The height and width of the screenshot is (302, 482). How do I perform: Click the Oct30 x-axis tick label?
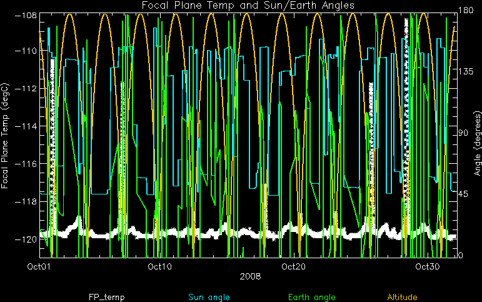point(428,266)
